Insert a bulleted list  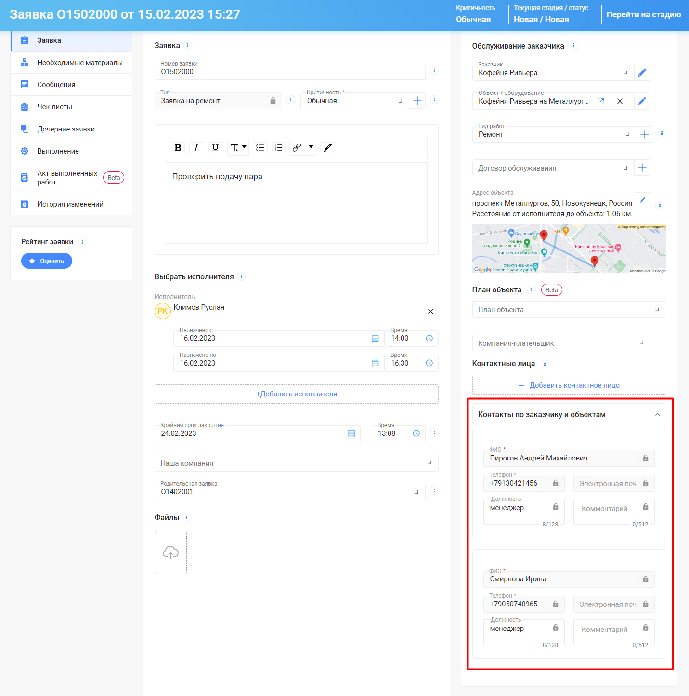(260, 148)
